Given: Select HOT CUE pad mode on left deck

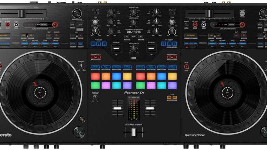Looking at the screenshot, I should (95, 67).
